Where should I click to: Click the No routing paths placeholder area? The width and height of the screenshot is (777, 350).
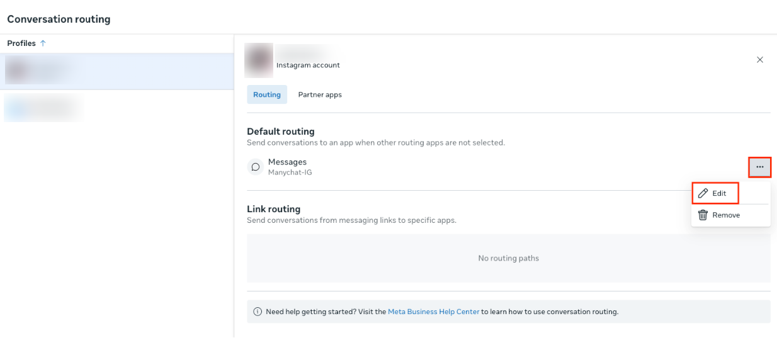click(508, 258)
